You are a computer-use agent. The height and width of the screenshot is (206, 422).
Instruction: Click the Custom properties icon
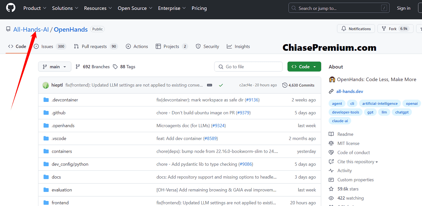click(x=331, y=180)
